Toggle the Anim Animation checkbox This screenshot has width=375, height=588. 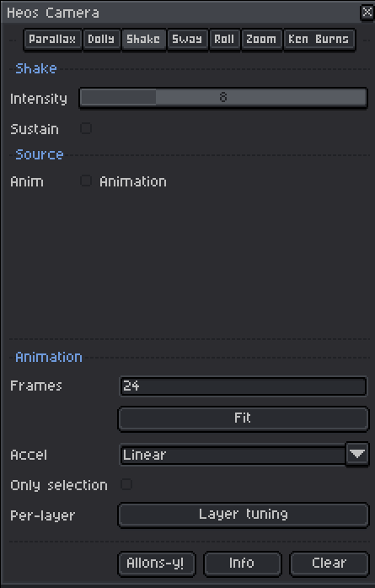[86, 181]
